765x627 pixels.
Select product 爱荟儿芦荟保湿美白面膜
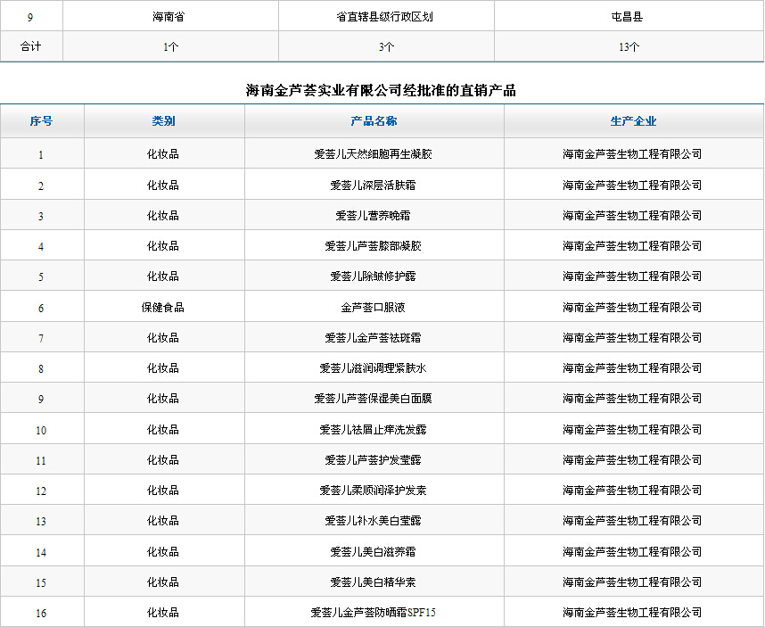tap(374, 399)
